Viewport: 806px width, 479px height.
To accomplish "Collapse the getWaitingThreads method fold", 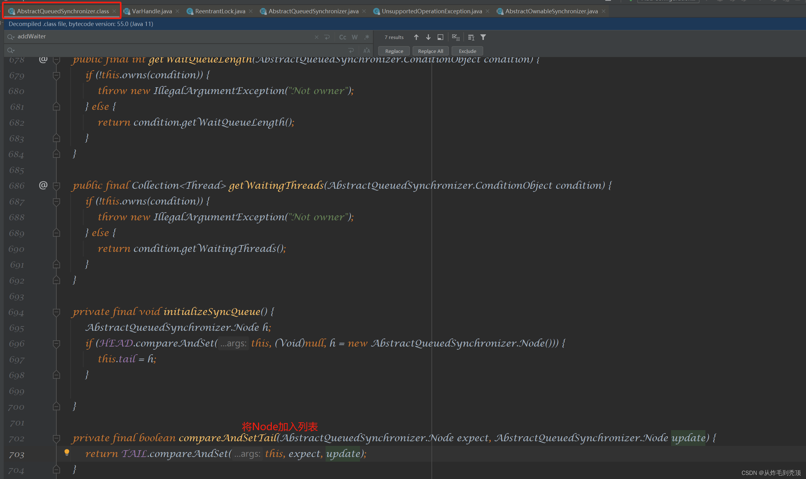I will [x=56, y=186].
